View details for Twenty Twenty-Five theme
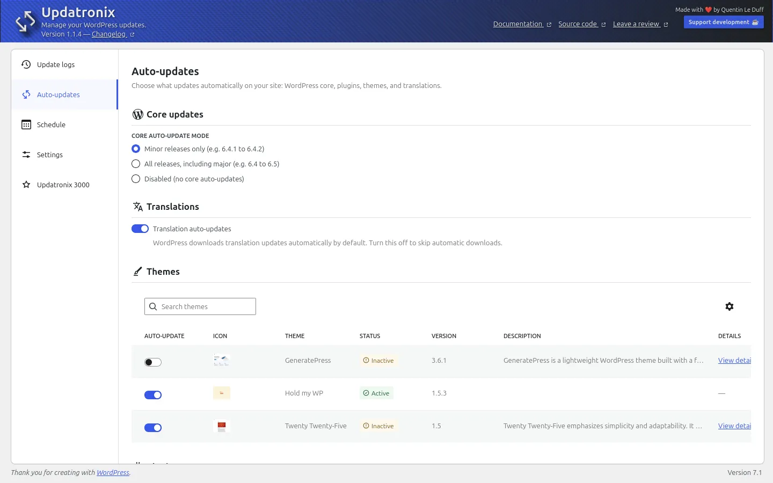 [734, 426]
